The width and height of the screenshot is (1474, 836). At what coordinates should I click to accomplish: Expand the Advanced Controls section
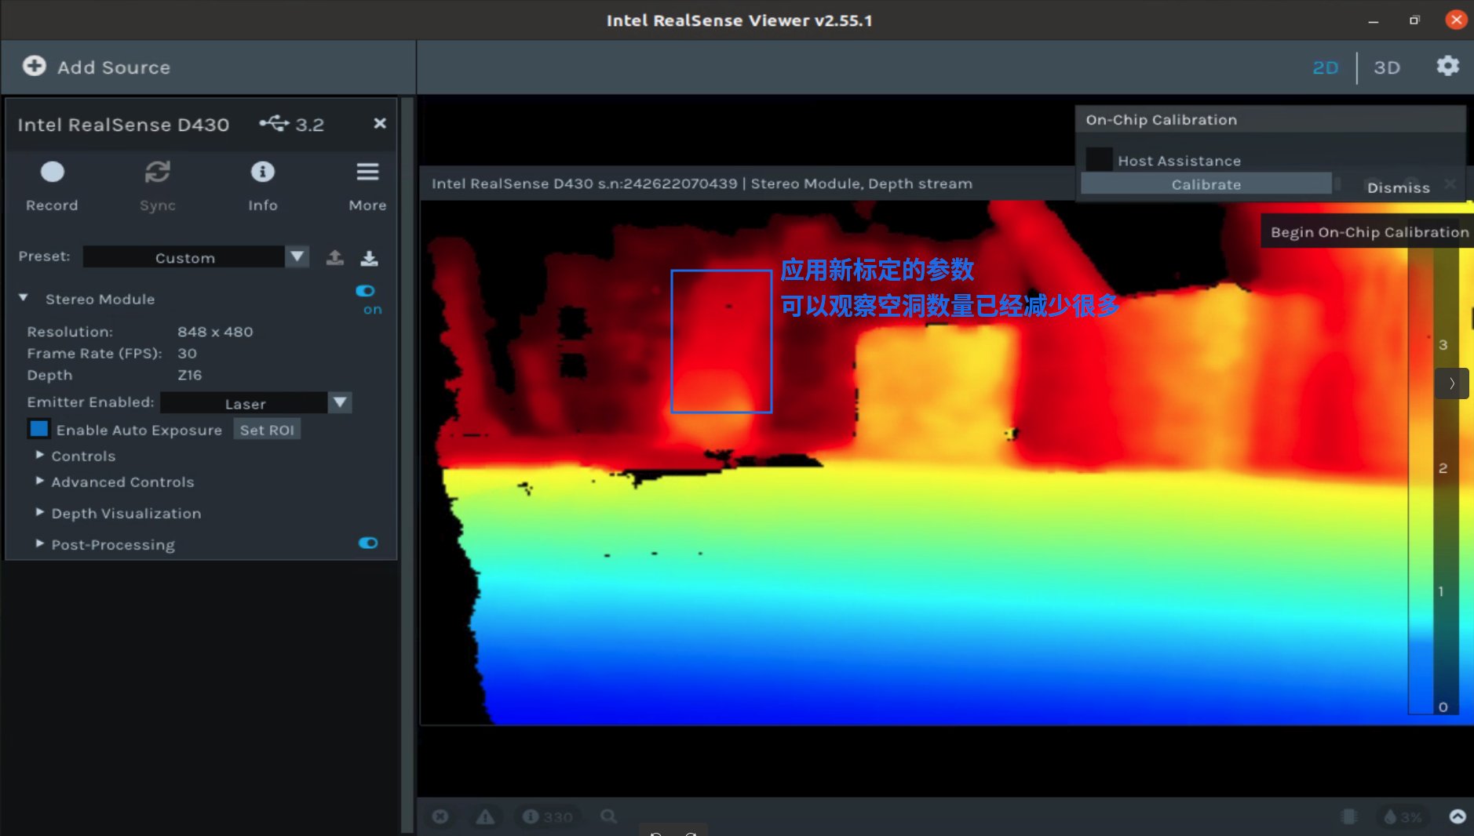coord(122,482)
